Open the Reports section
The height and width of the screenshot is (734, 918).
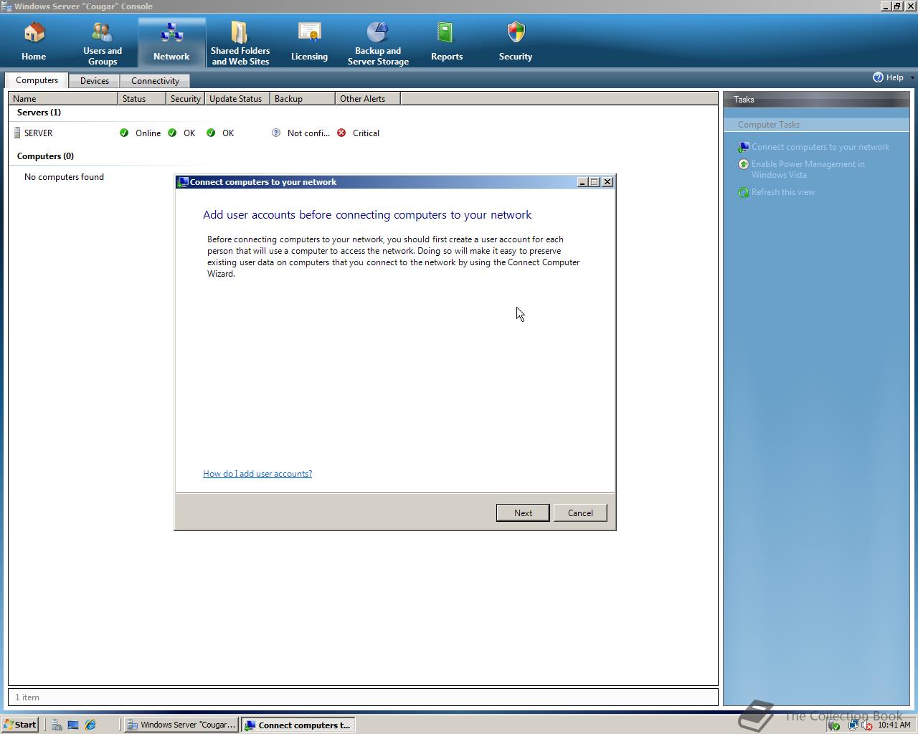447,43
